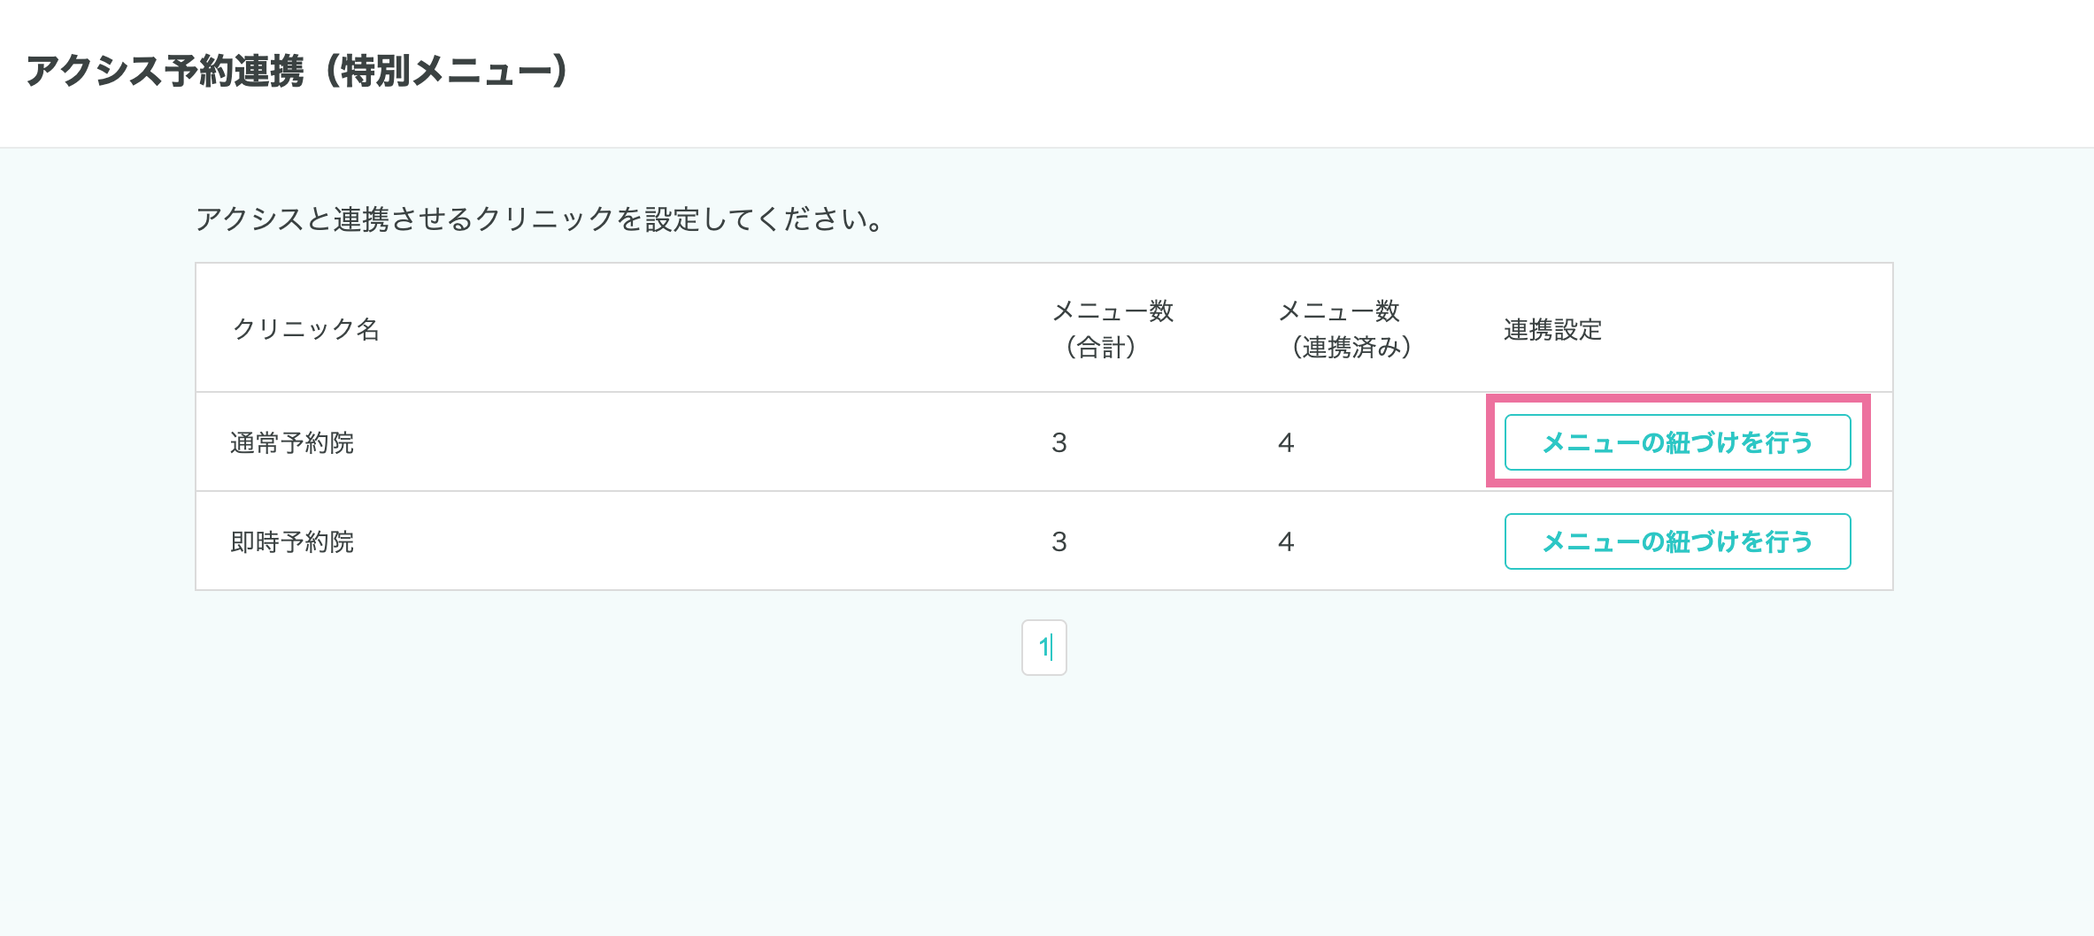Click empty background below the pagination
The height and width of the screenshot is (936, 2094).
(1044, 796)
